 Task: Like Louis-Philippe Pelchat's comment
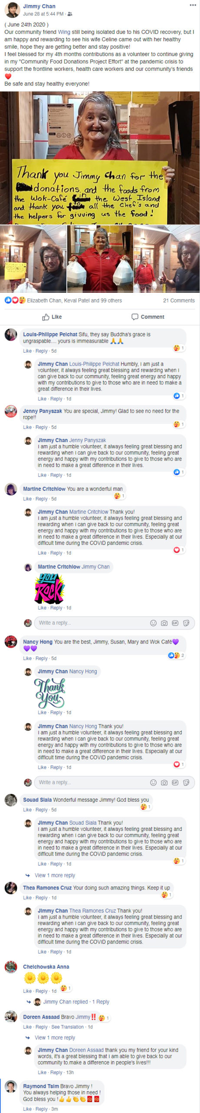coord(28,350)
